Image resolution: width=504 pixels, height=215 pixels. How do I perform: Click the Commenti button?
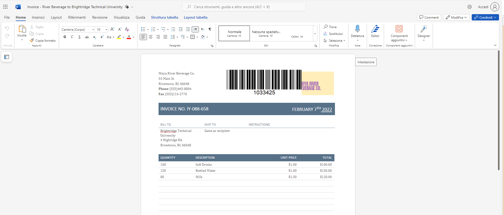tap(429, 17)
